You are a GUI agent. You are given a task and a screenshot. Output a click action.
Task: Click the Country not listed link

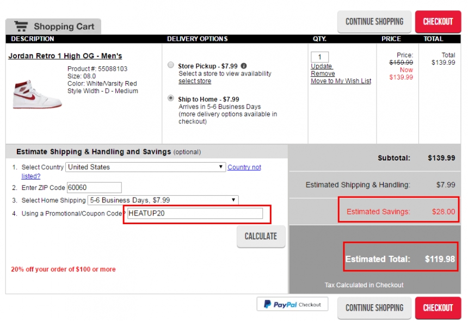tap(244, 167)
